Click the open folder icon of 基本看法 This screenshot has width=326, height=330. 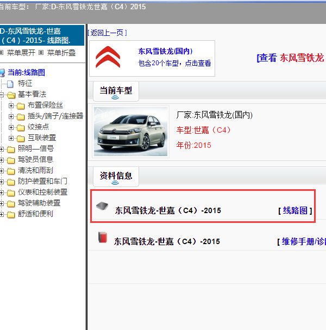click(11, 95)
